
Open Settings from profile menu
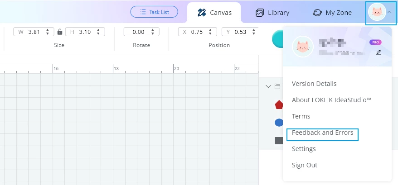tap(304, 149)
